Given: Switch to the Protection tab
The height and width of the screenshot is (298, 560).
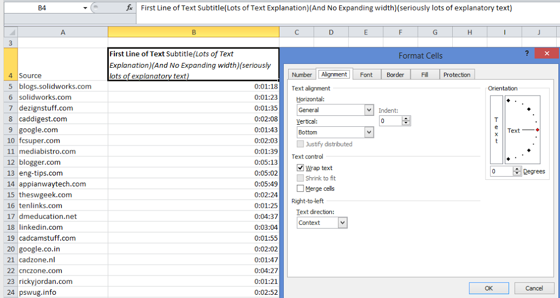Looking at the screenshot, I should (457, 74).
